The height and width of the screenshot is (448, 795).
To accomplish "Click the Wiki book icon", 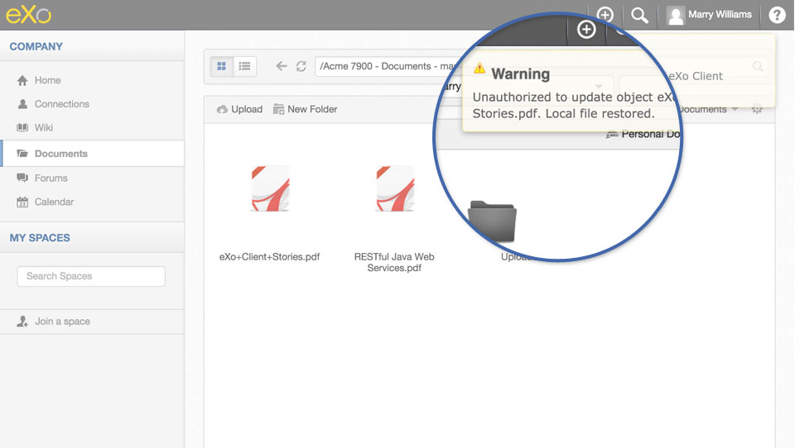I will point(22,127).
